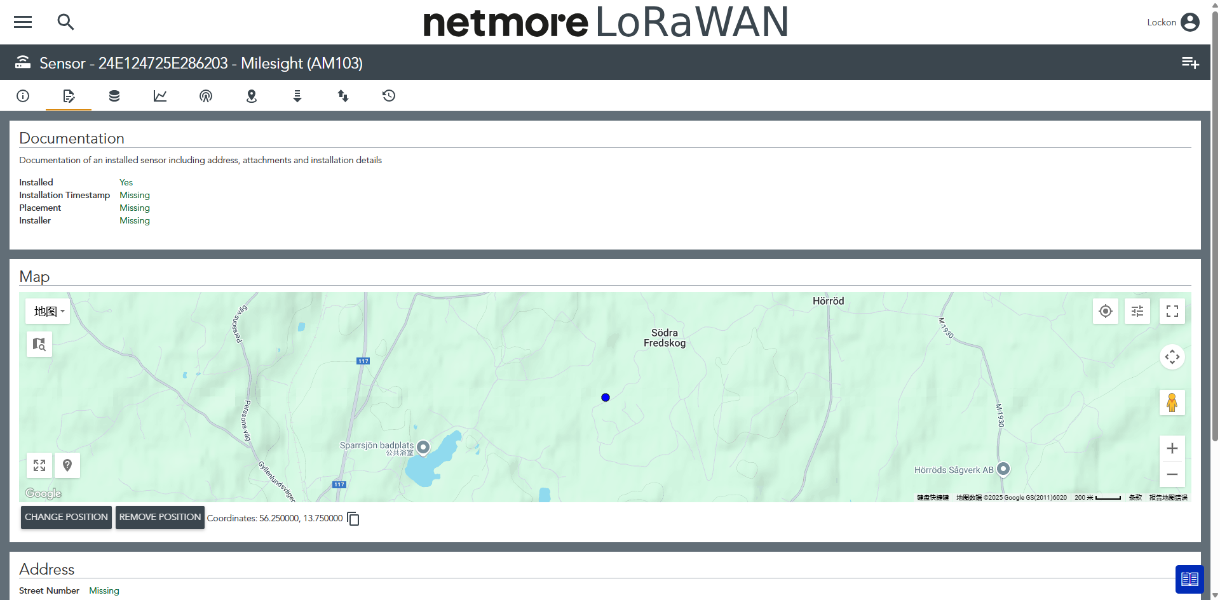Report a map error 报告地图错误
1220x600 pixels.
[x=1169, y=498]
